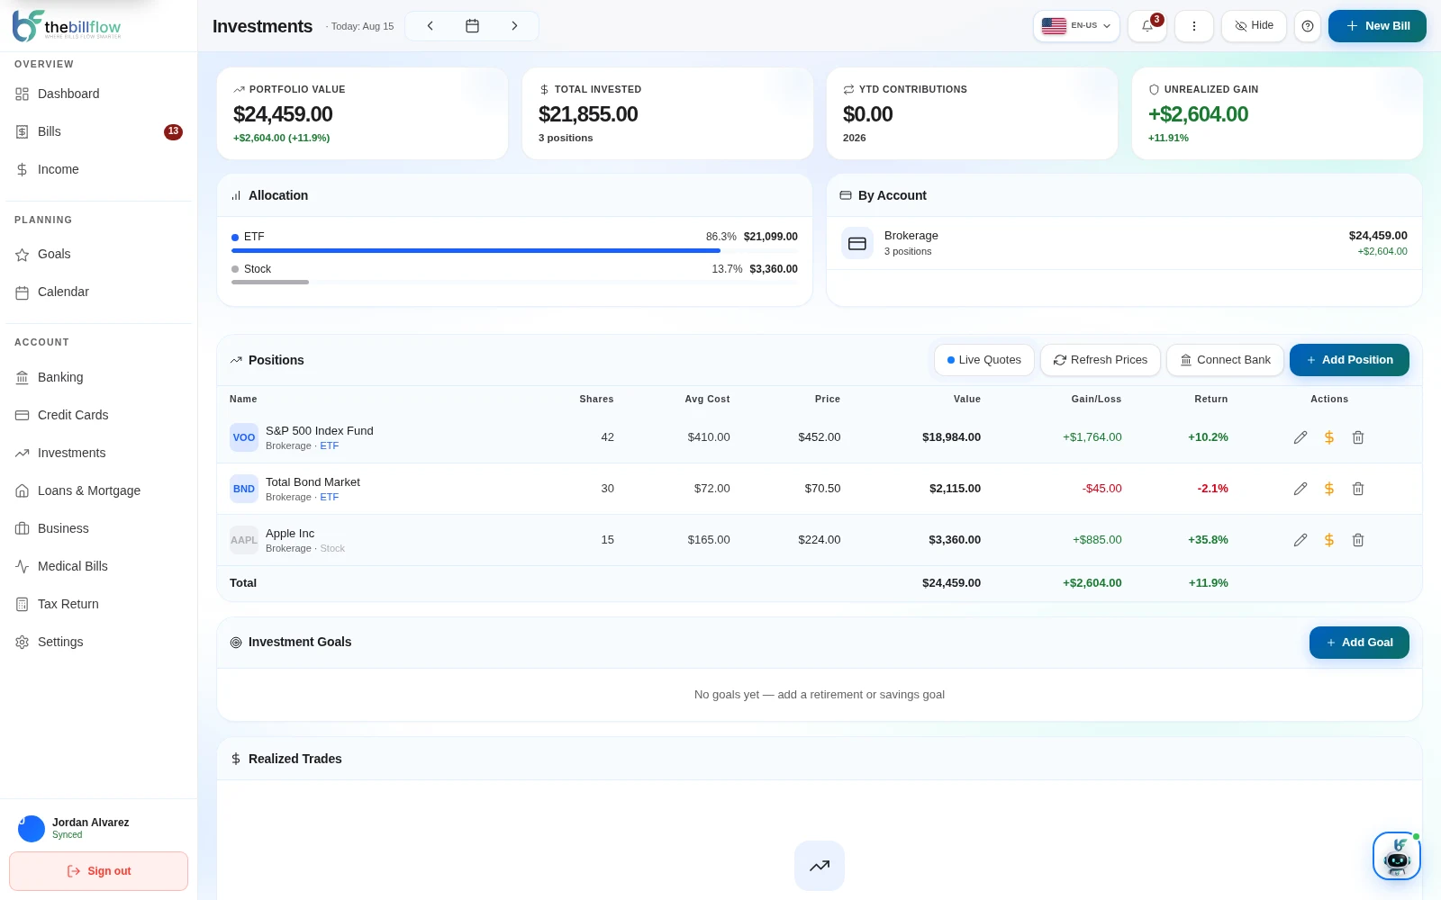The image size is (1441, 900).
Task: Go to previous date with left chevron
Action: [430, 26]
